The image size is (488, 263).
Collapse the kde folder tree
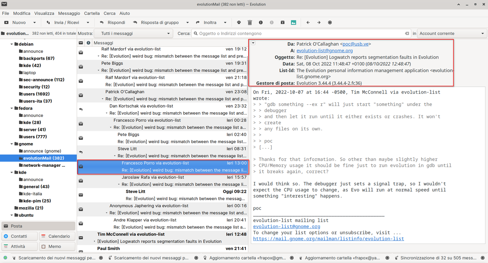pyautogui.click(x=11, y=173)
